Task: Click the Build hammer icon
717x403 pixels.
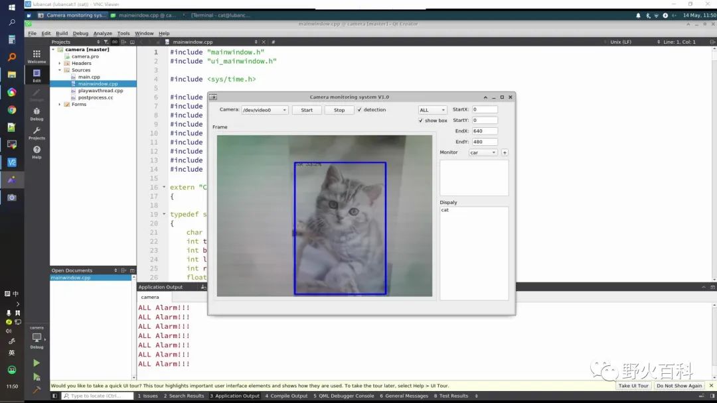Action: pyautogui.click(x=37, y=389)
